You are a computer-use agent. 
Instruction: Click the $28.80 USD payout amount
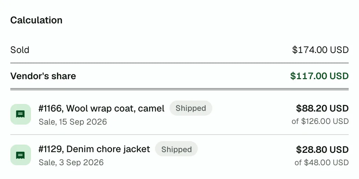coord(322,149)
